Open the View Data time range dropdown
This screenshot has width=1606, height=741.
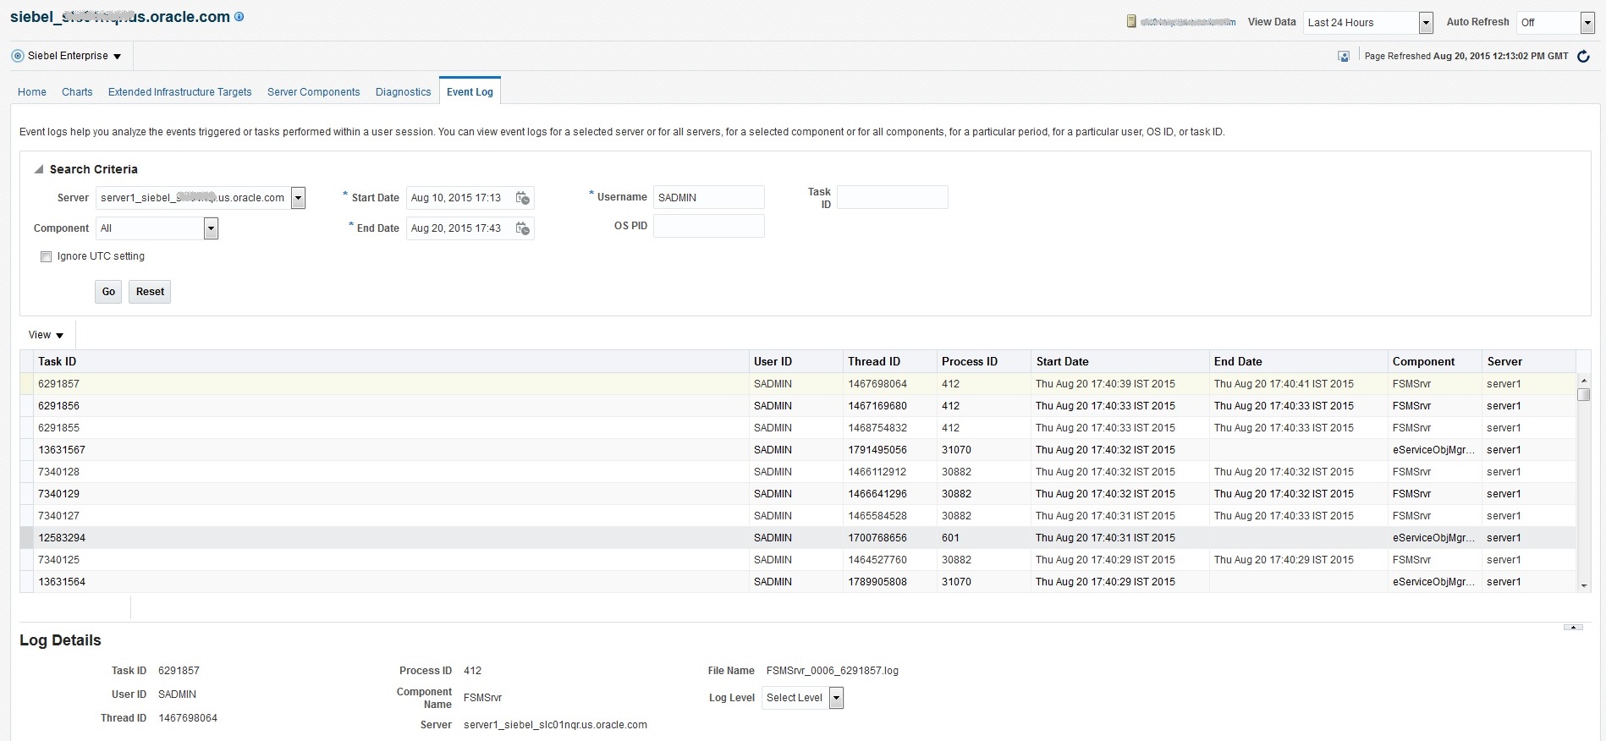[1426, 23]
